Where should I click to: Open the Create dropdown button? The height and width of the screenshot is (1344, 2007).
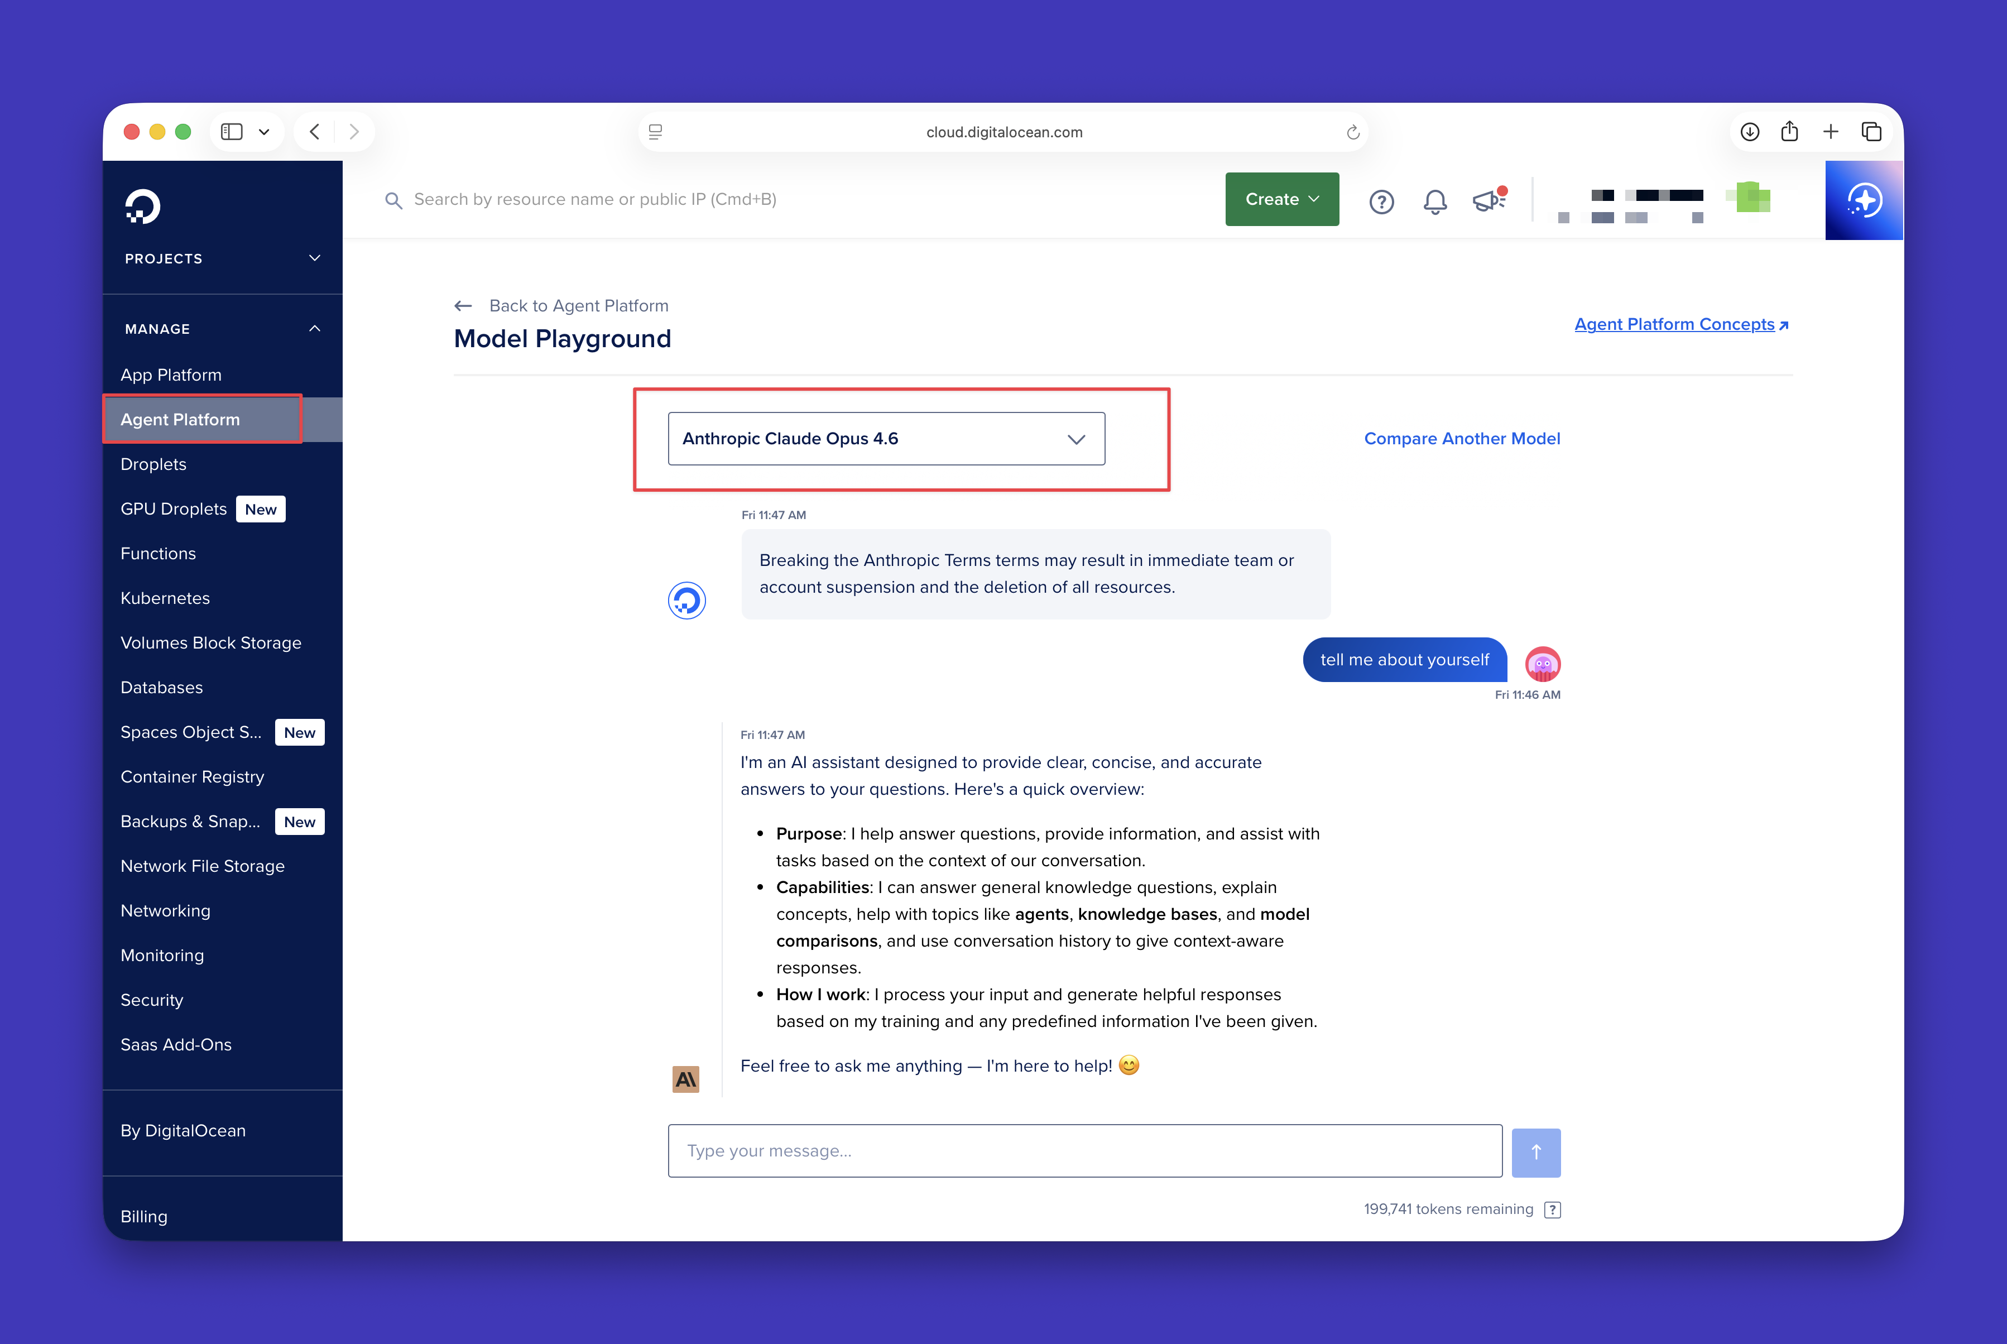pyautogui.click(x=1281, y=200)
